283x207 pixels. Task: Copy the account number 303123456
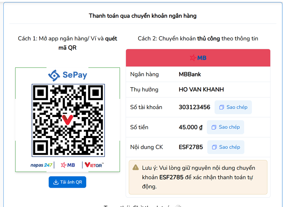(x=233, y=107)
